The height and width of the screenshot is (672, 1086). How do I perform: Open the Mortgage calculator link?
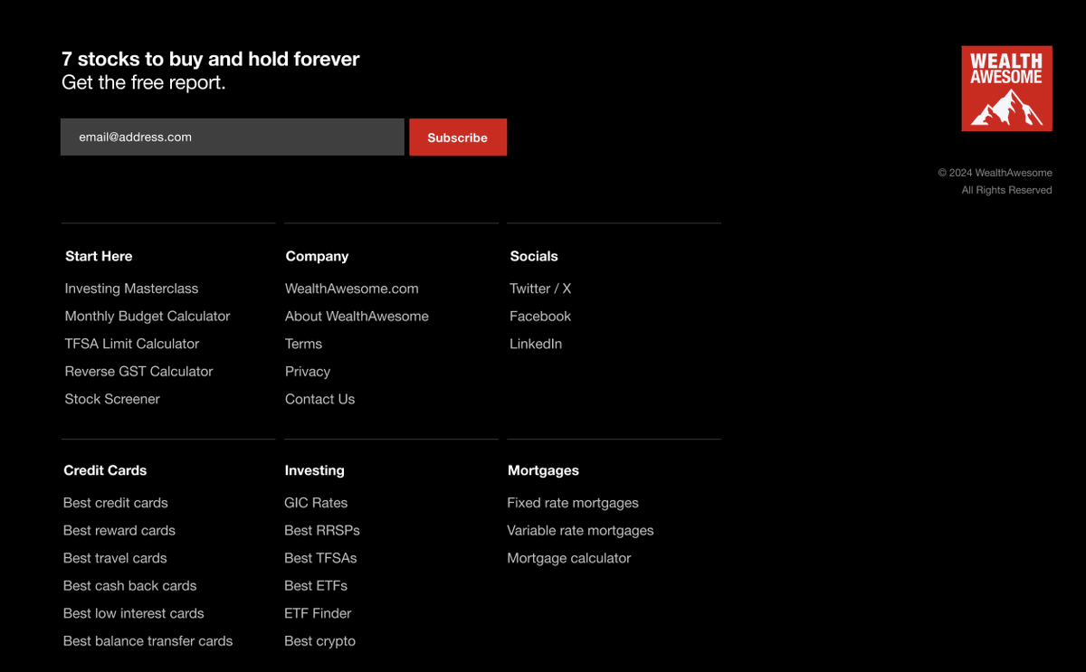[x=569, y=558]
